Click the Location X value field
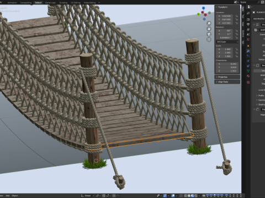The image size is (265, 198). tap(225, 16)
